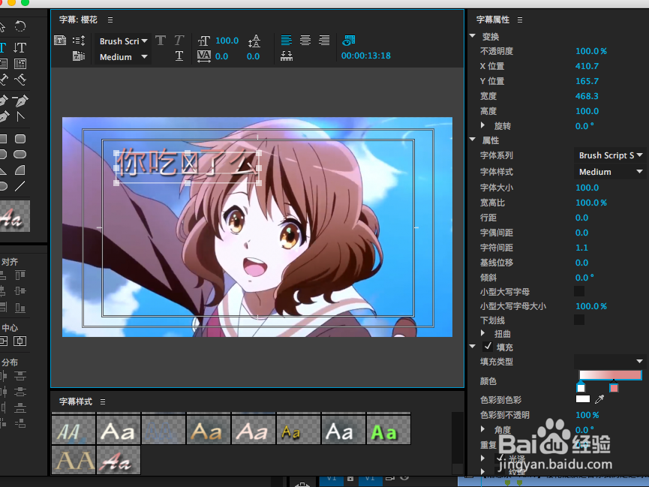The height and width of the screenshot is (487, 649).
Task: Open the 字幕: 樱花 panel menu
Action: coord(110,20)
